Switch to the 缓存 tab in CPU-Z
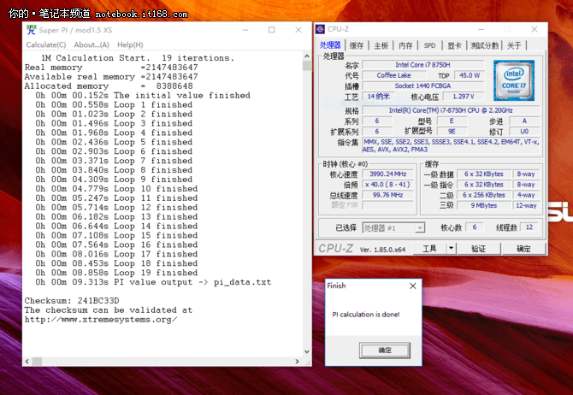The width and height of the screenshot is (573, 395). [x=357, y=45]
